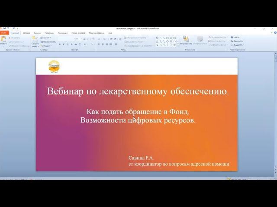Click the slide title 'Вебинар по лекарственному обеспечению'
277x207 pixels.
[138, 91]
